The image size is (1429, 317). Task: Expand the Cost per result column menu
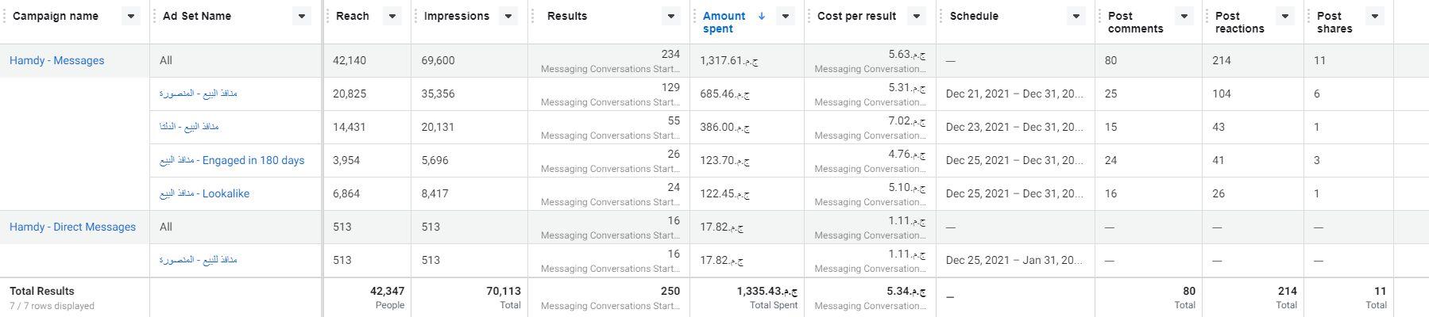pyautogui.click(x=916, y=16)
